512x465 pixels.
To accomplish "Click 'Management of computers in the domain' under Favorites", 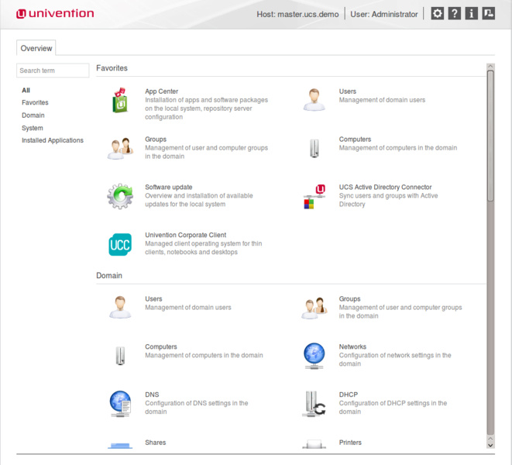I will click(398, 148).
